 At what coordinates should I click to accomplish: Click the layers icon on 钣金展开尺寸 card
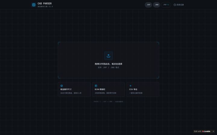(61, 86)
